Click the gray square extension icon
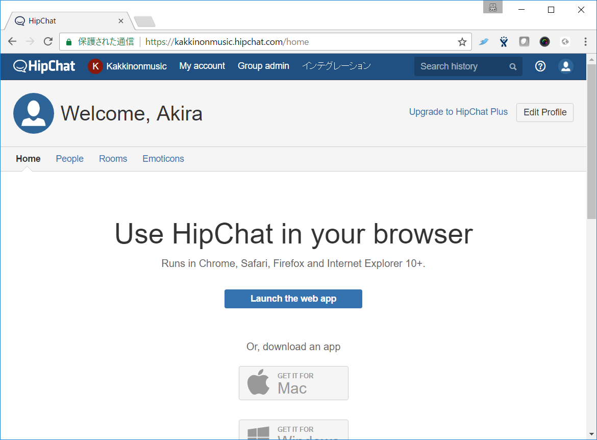The image size is (597, 440). coord(524,41)
